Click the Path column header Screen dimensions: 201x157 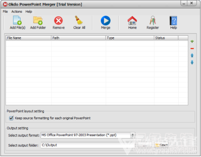point(78,38)
